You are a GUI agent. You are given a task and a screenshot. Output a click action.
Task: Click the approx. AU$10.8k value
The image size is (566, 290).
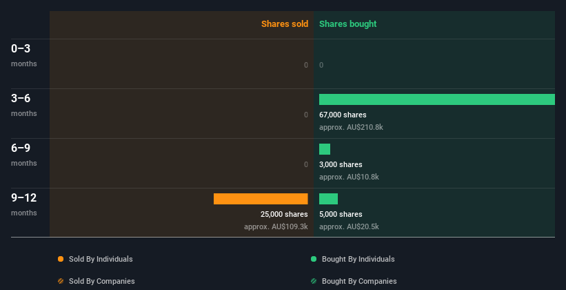[x=349, y=177]
